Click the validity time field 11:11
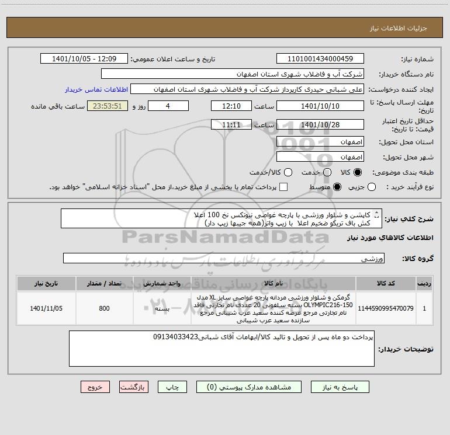 231,124
